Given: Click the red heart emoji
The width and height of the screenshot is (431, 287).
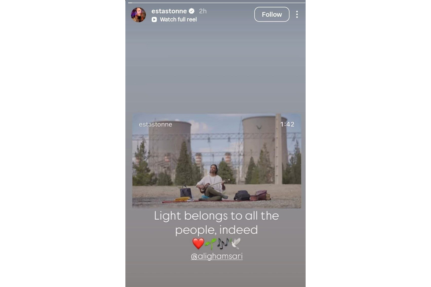Looking at the screenshot, I should 198,244.
